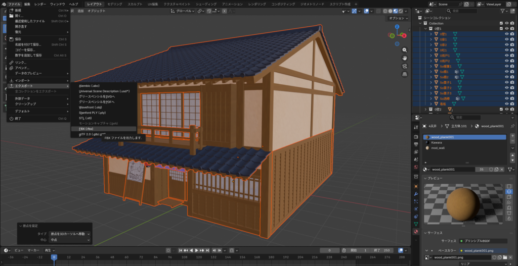Open the Modifier wrench properties tab
This screenshot has height=266, width=518.
416,194
